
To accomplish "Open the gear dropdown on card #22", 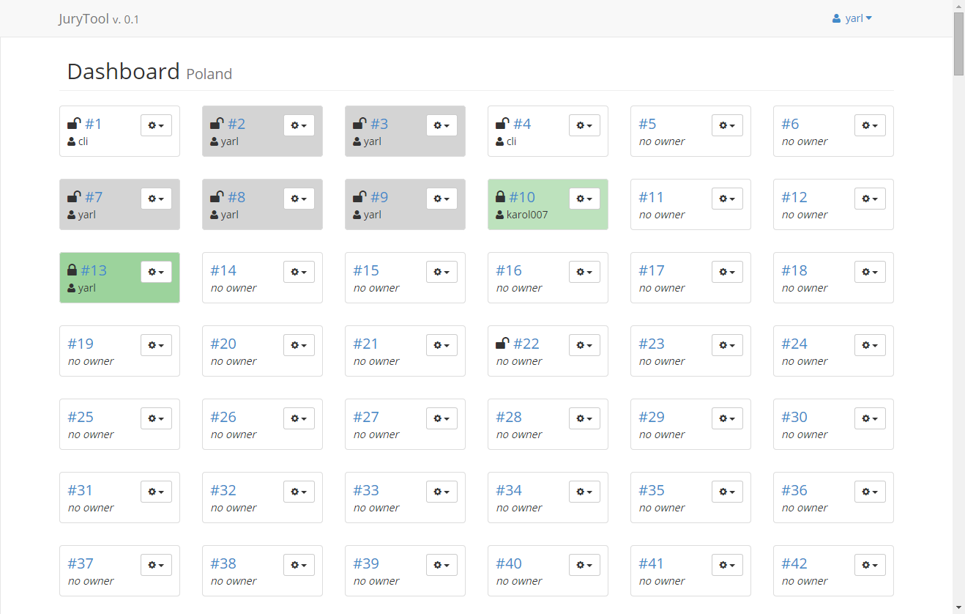I will [584, 345].
